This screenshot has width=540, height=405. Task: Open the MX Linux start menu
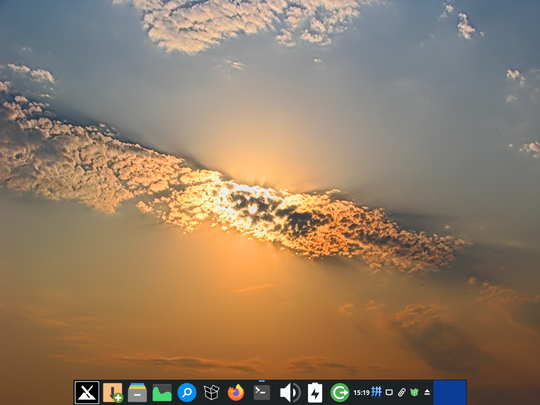pyautogui.click(x=87, y=392)
